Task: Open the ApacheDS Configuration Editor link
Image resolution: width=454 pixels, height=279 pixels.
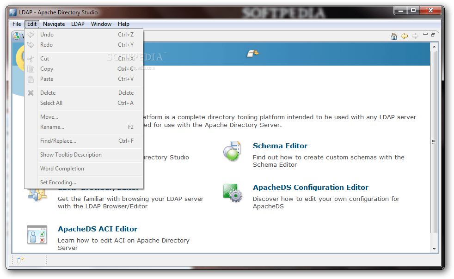Action: tap(311, 188)
